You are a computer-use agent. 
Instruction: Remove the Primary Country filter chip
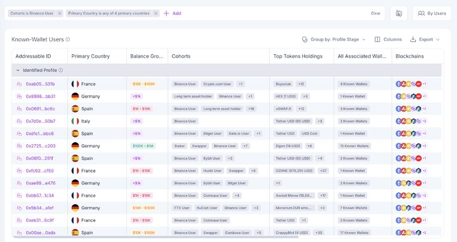156,13
